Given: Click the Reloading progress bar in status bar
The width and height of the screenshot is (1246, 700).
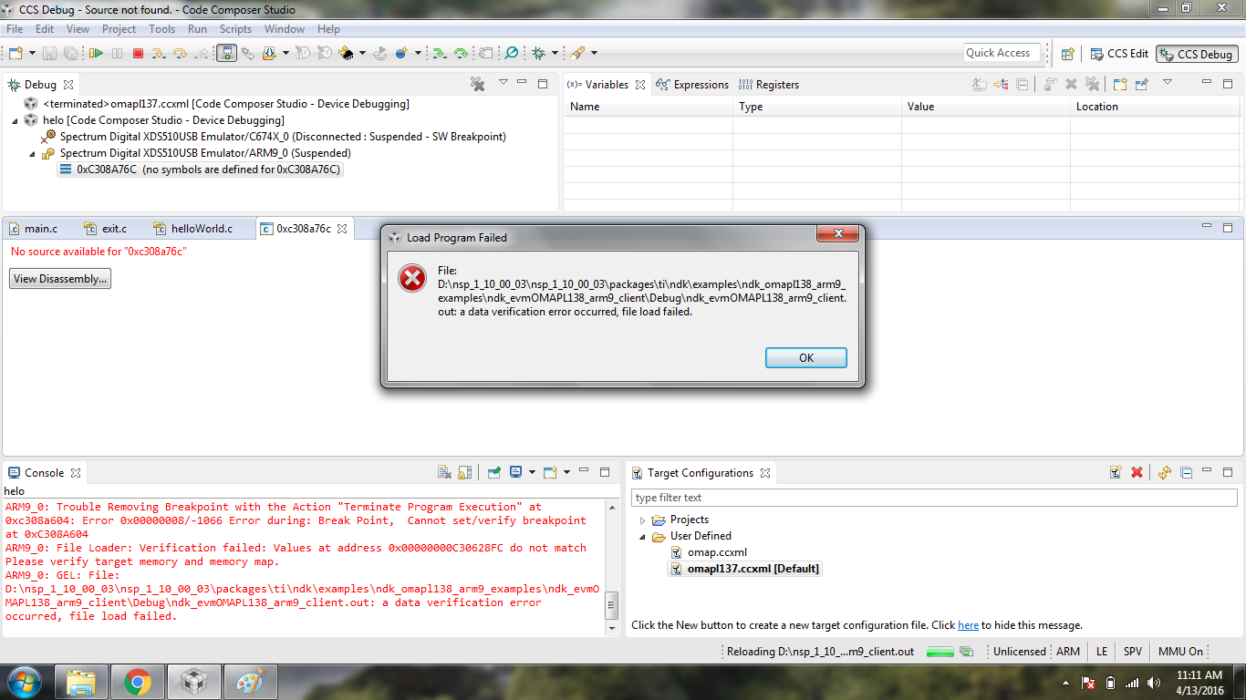Looking at the screenshot, I should 941,652.
